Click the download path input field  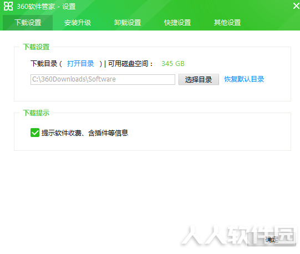point(103,79)
